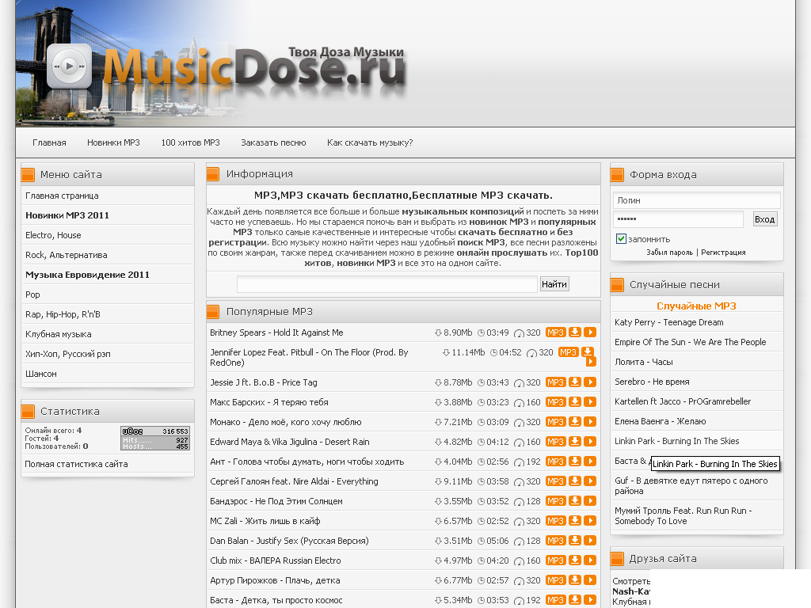
Task: Open Empire Of The Sun - We Are The People
Action: click(690, 342)
